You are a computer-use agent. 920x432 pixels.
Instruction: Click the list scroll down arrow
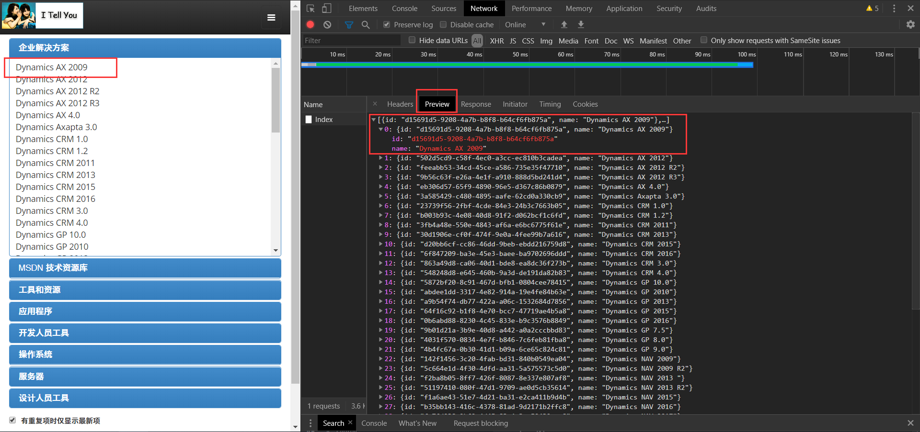pos(276,250)
